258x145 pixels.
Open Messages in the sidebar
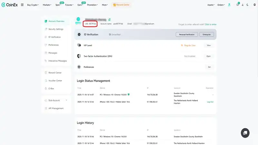(x=53, y=53)
